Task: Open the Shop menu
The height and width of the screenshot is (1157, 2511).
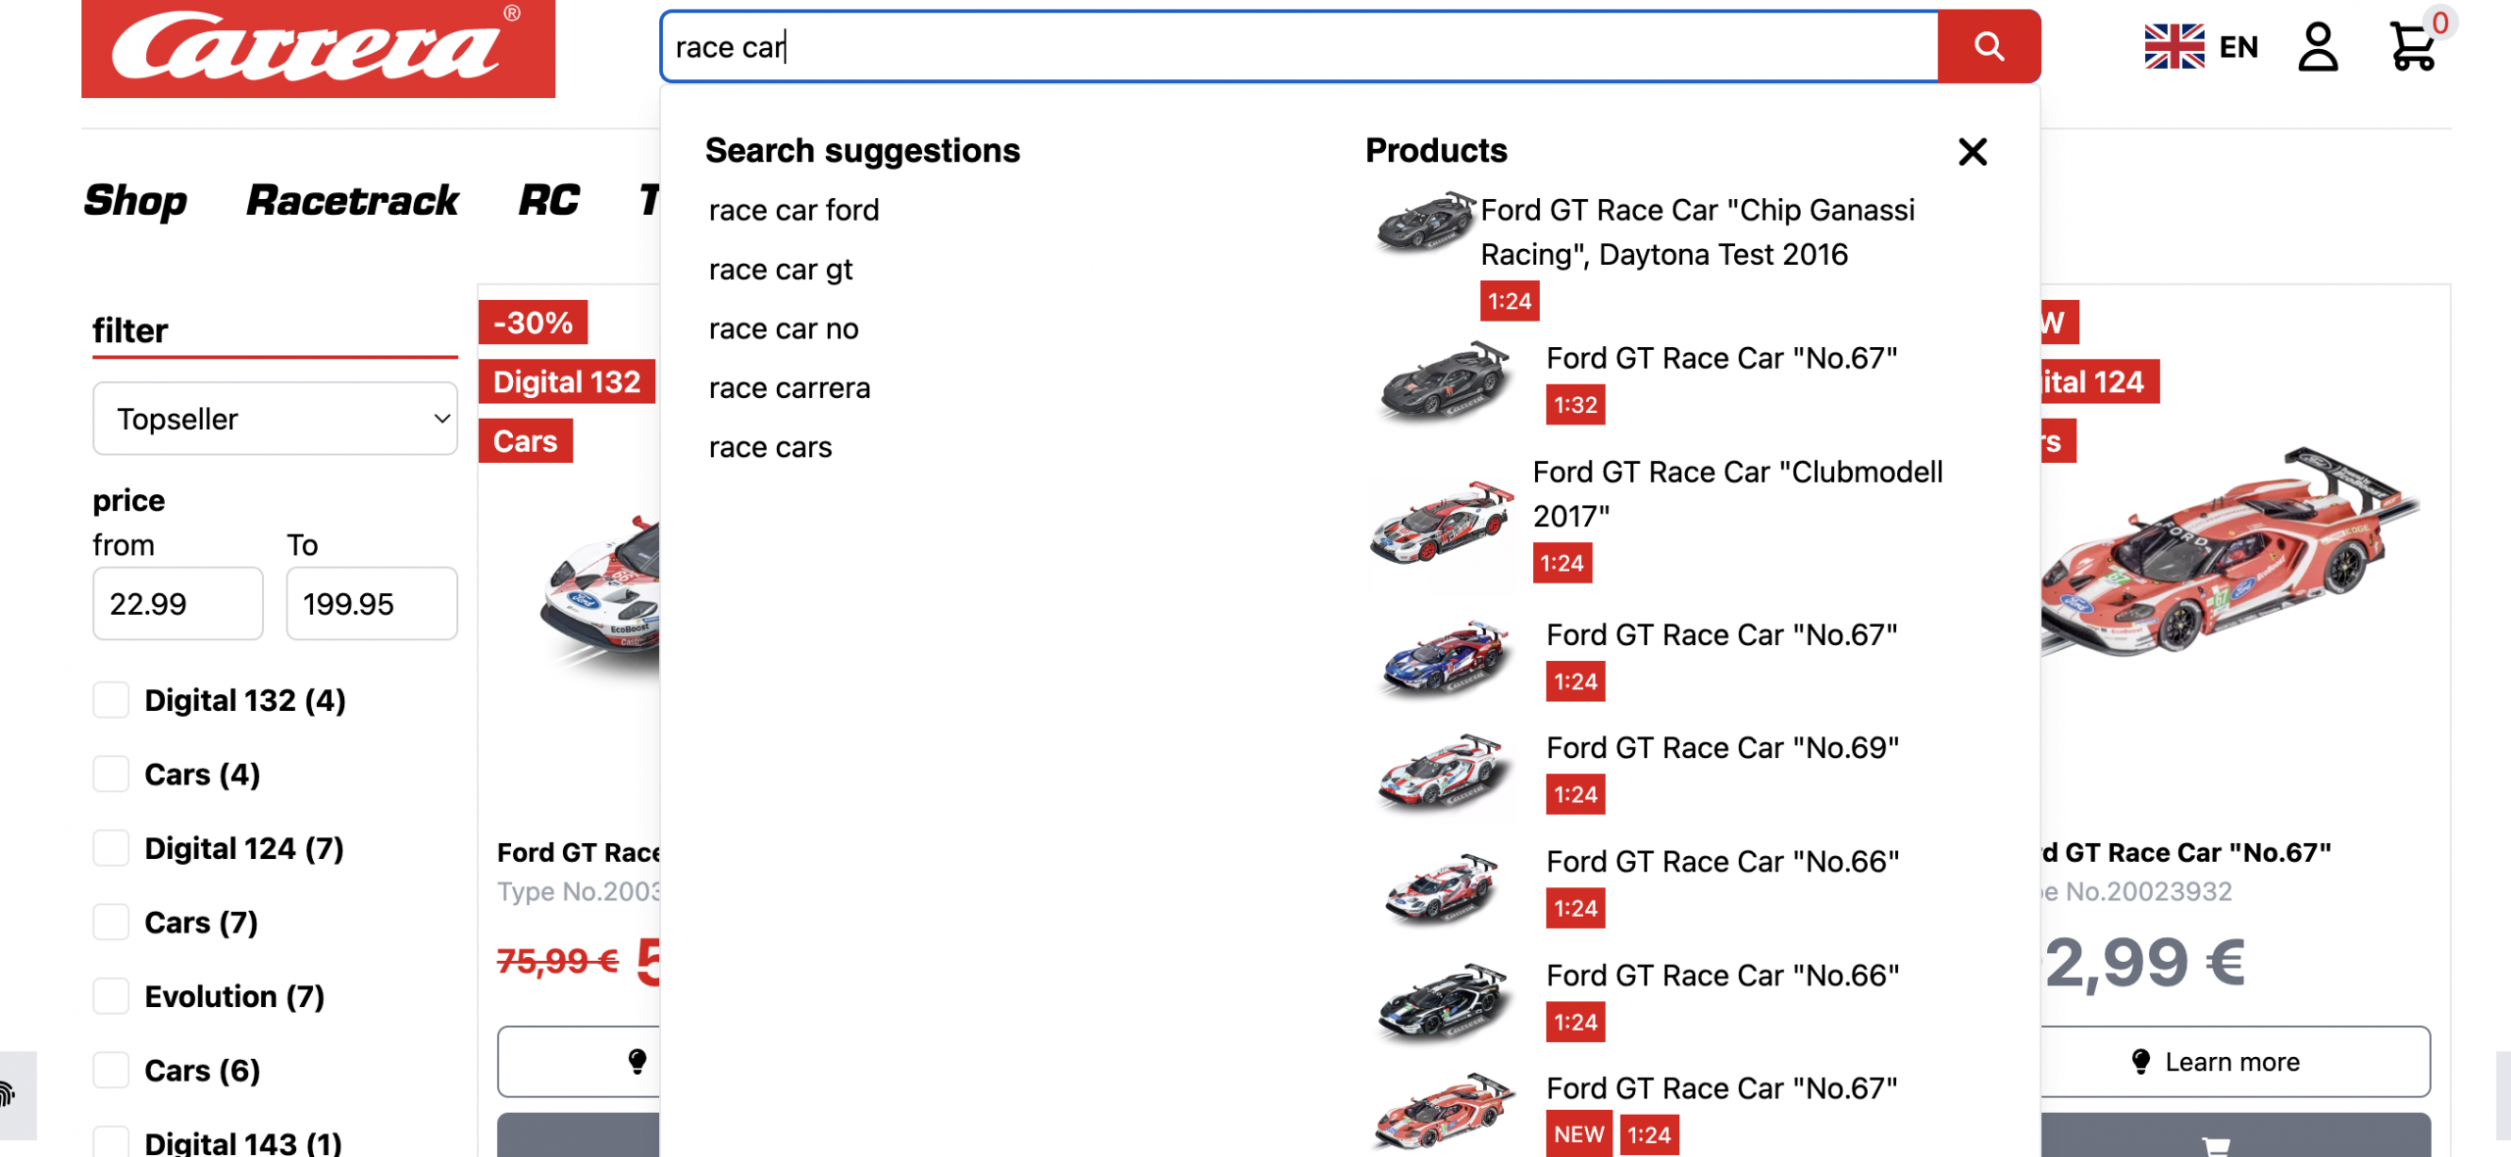Action: [x=135, y=201]
